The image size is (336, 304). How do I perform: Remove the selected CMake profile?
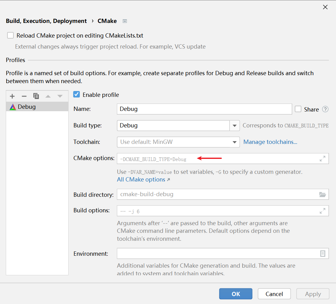[24, 96]
